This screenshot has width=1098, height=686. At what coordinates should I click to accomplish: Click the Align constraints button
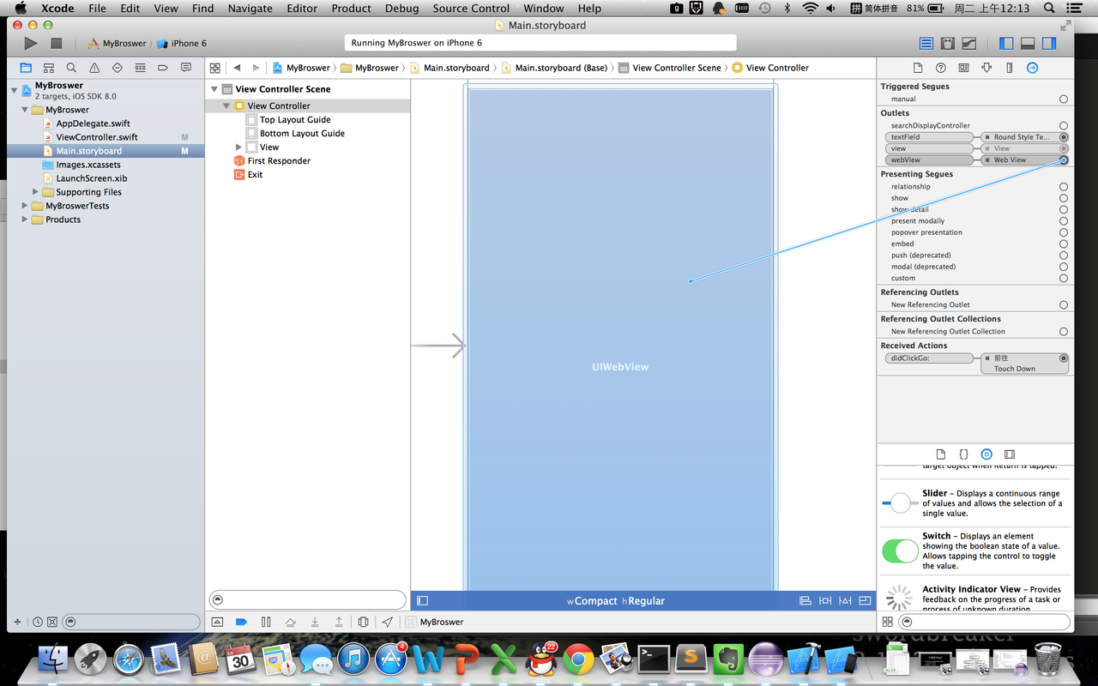805,601
